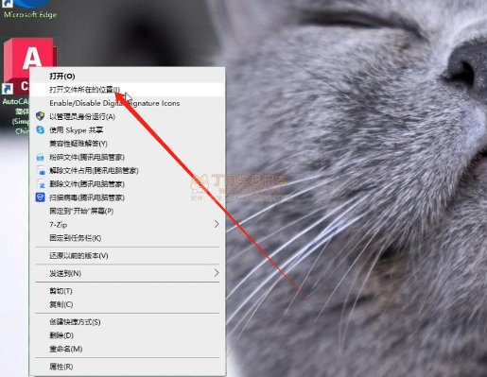Click the admin shield icon in menu
This screenshot has height=377, width=487.
click(x=40, y=116)
